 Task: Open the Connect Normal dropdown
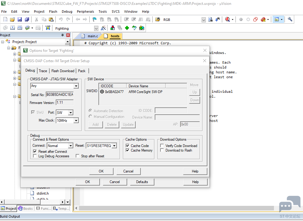click(71, 146)
